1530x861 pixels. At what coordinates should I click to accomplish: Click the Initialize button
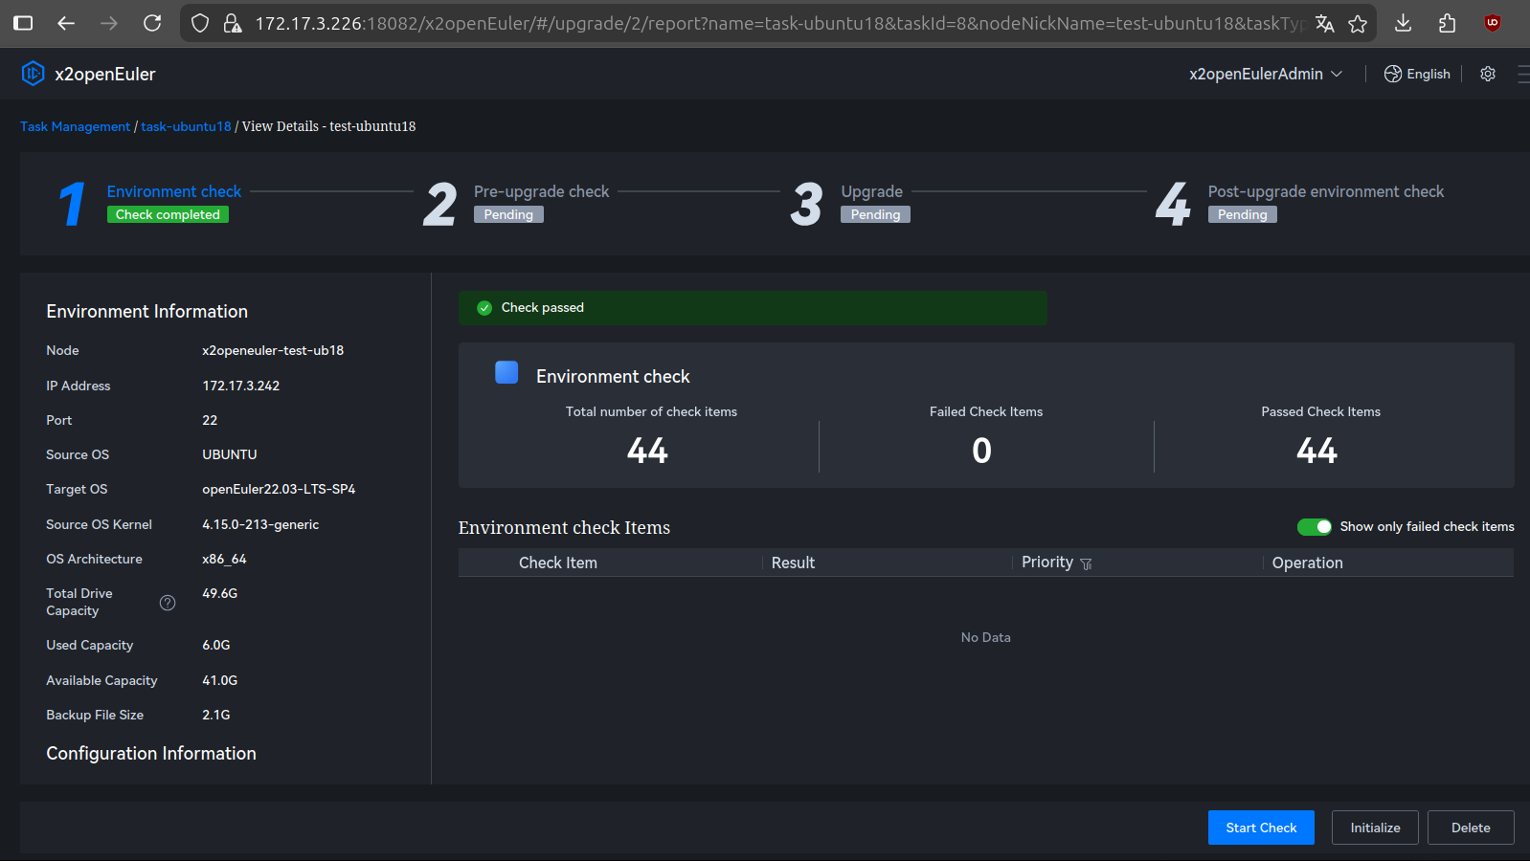tap(1375, 828)
